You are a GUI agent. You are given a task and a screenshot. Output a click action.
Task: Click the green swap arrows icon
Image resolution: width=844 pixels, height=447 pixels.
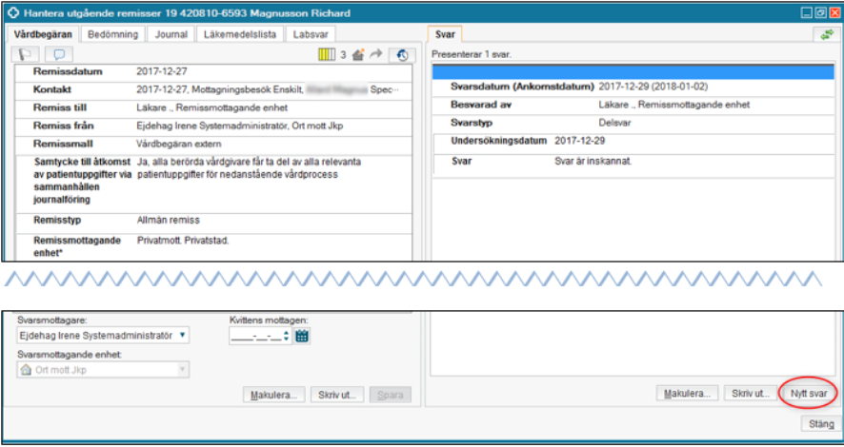[825, 34]
